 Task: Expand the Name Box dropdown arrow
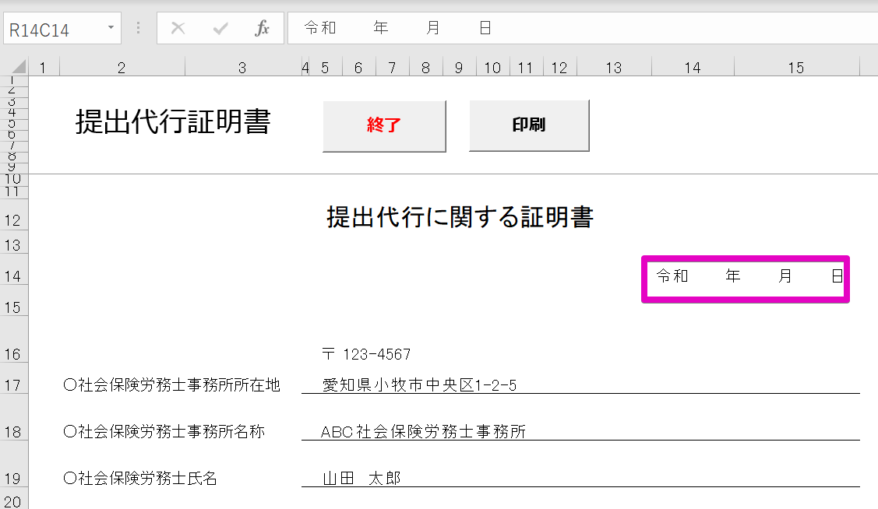111,29
